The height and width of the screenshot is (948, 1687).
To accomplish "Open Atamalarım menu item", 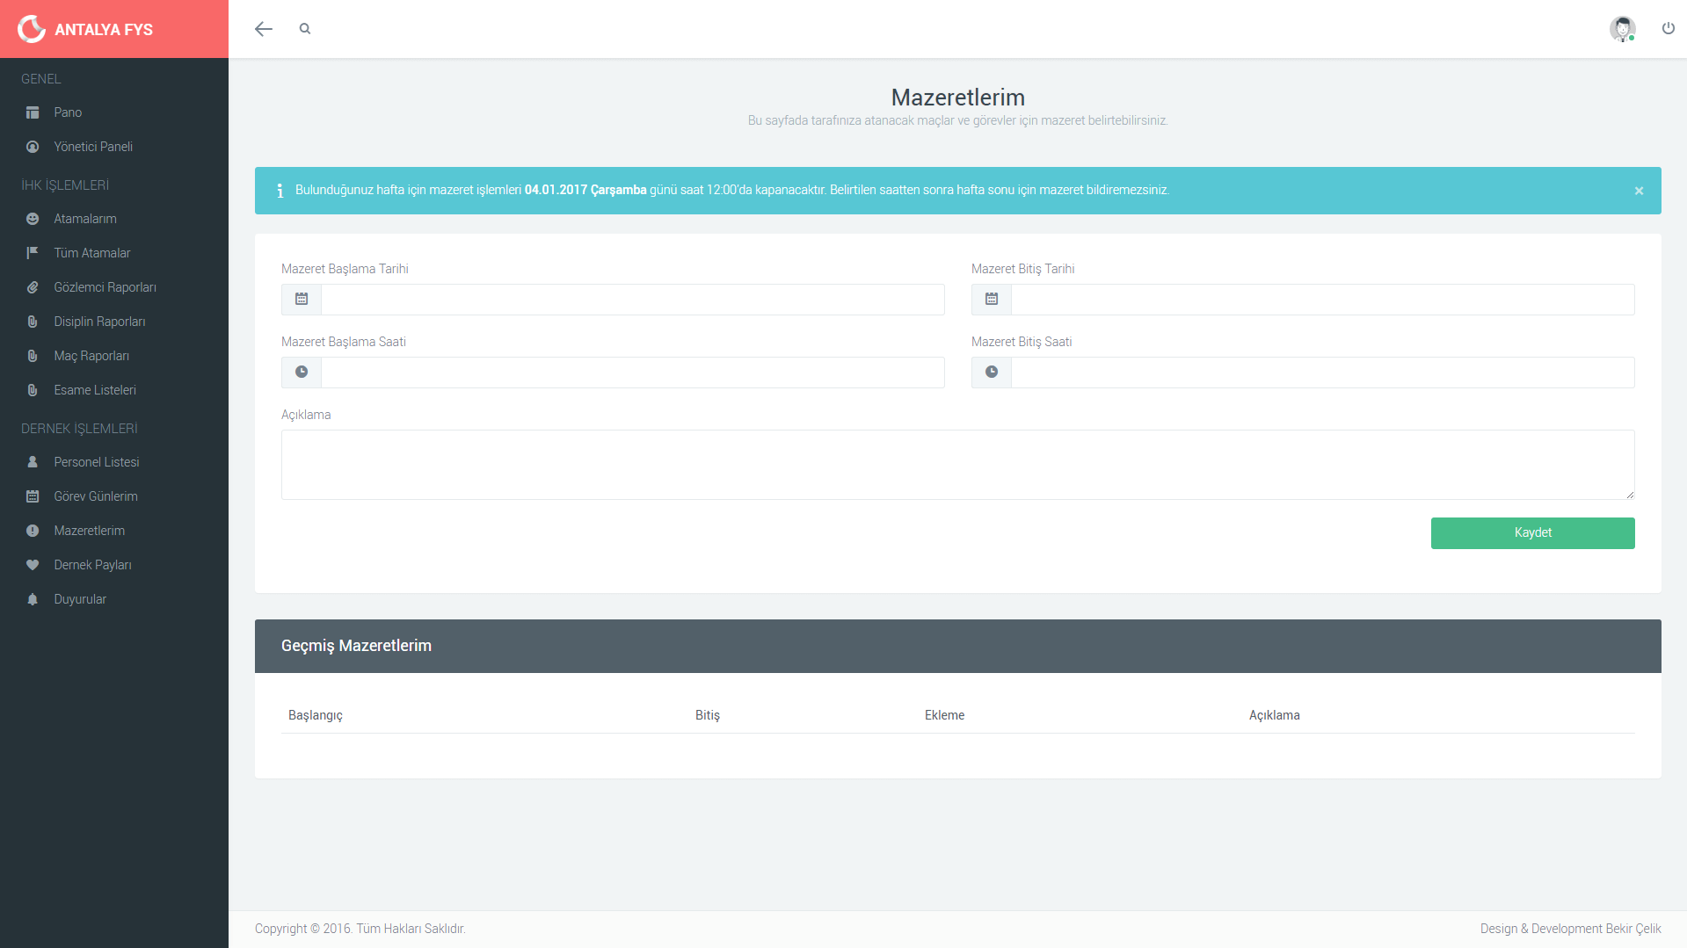I will coord(85,219).
